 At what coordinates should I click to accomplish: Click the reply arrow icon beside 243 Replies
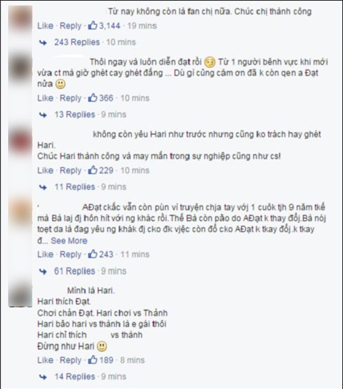point(43,43)
